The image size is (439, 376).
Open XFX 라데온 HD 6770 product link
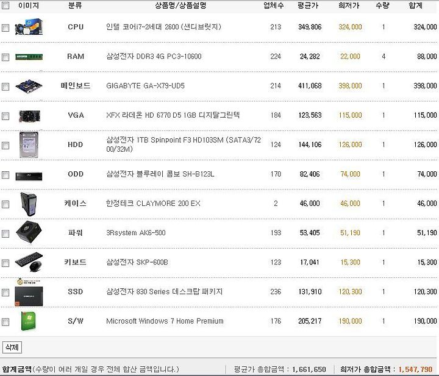point(173,115)
